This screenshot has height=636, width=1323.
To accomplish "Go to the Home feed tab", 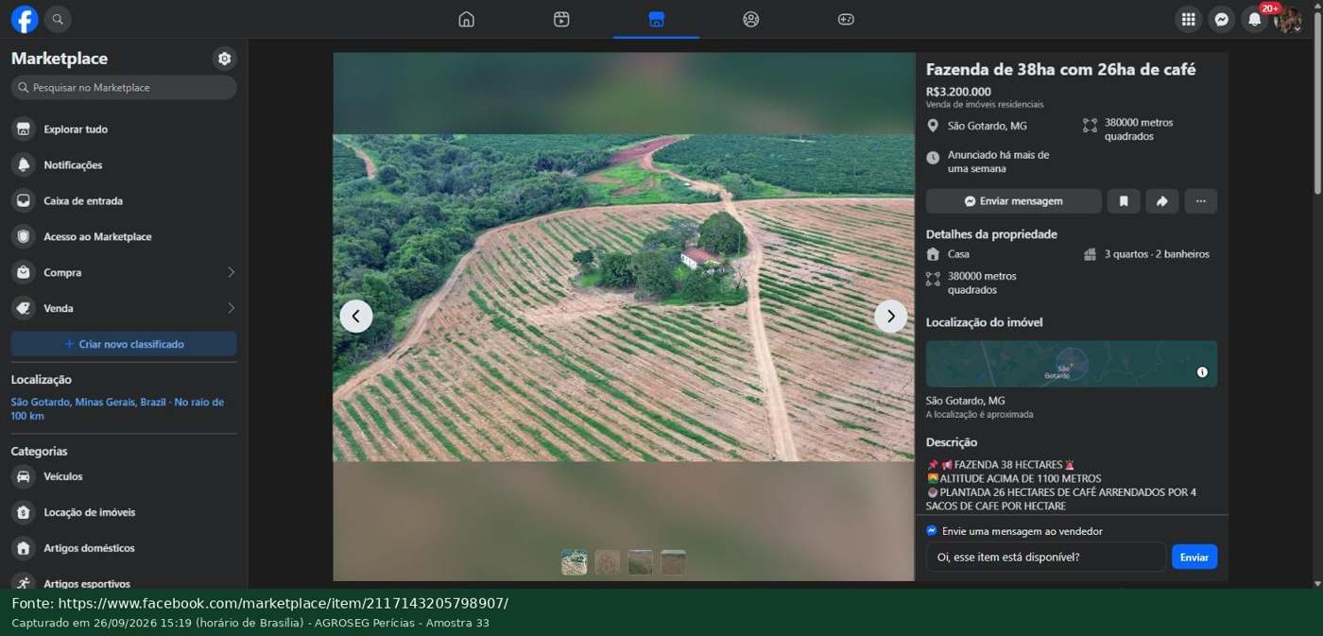I will (466, 19).
